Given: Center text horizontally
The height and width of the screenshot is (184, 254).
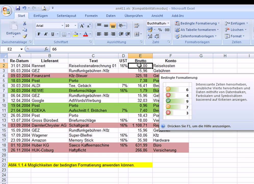Looking at the screenshot, I should (x=106, y=34).
